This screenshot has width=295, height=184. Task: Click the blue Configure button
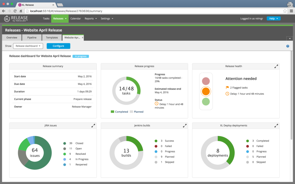coord(58,46)
